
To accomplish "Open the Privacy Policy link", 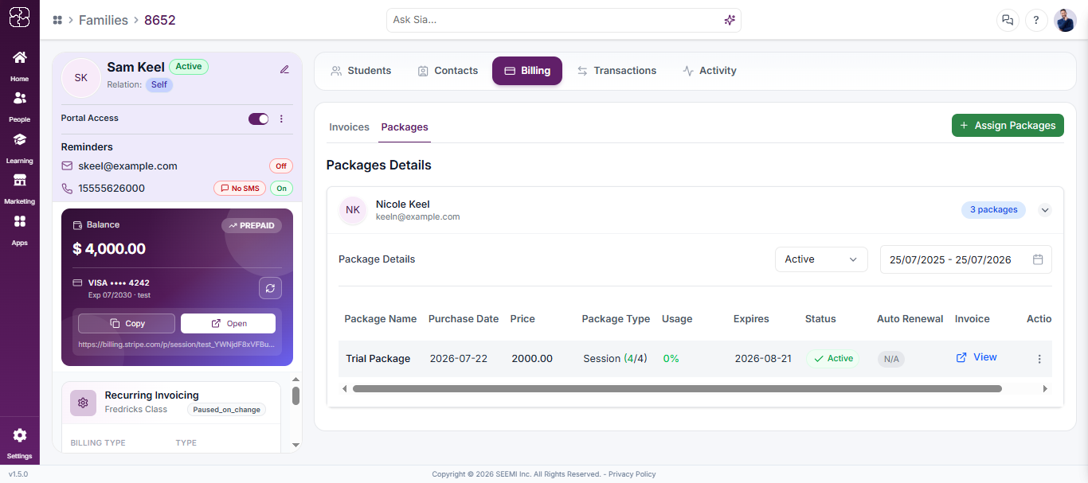I will pyautogui.click(x=632, y=474).
